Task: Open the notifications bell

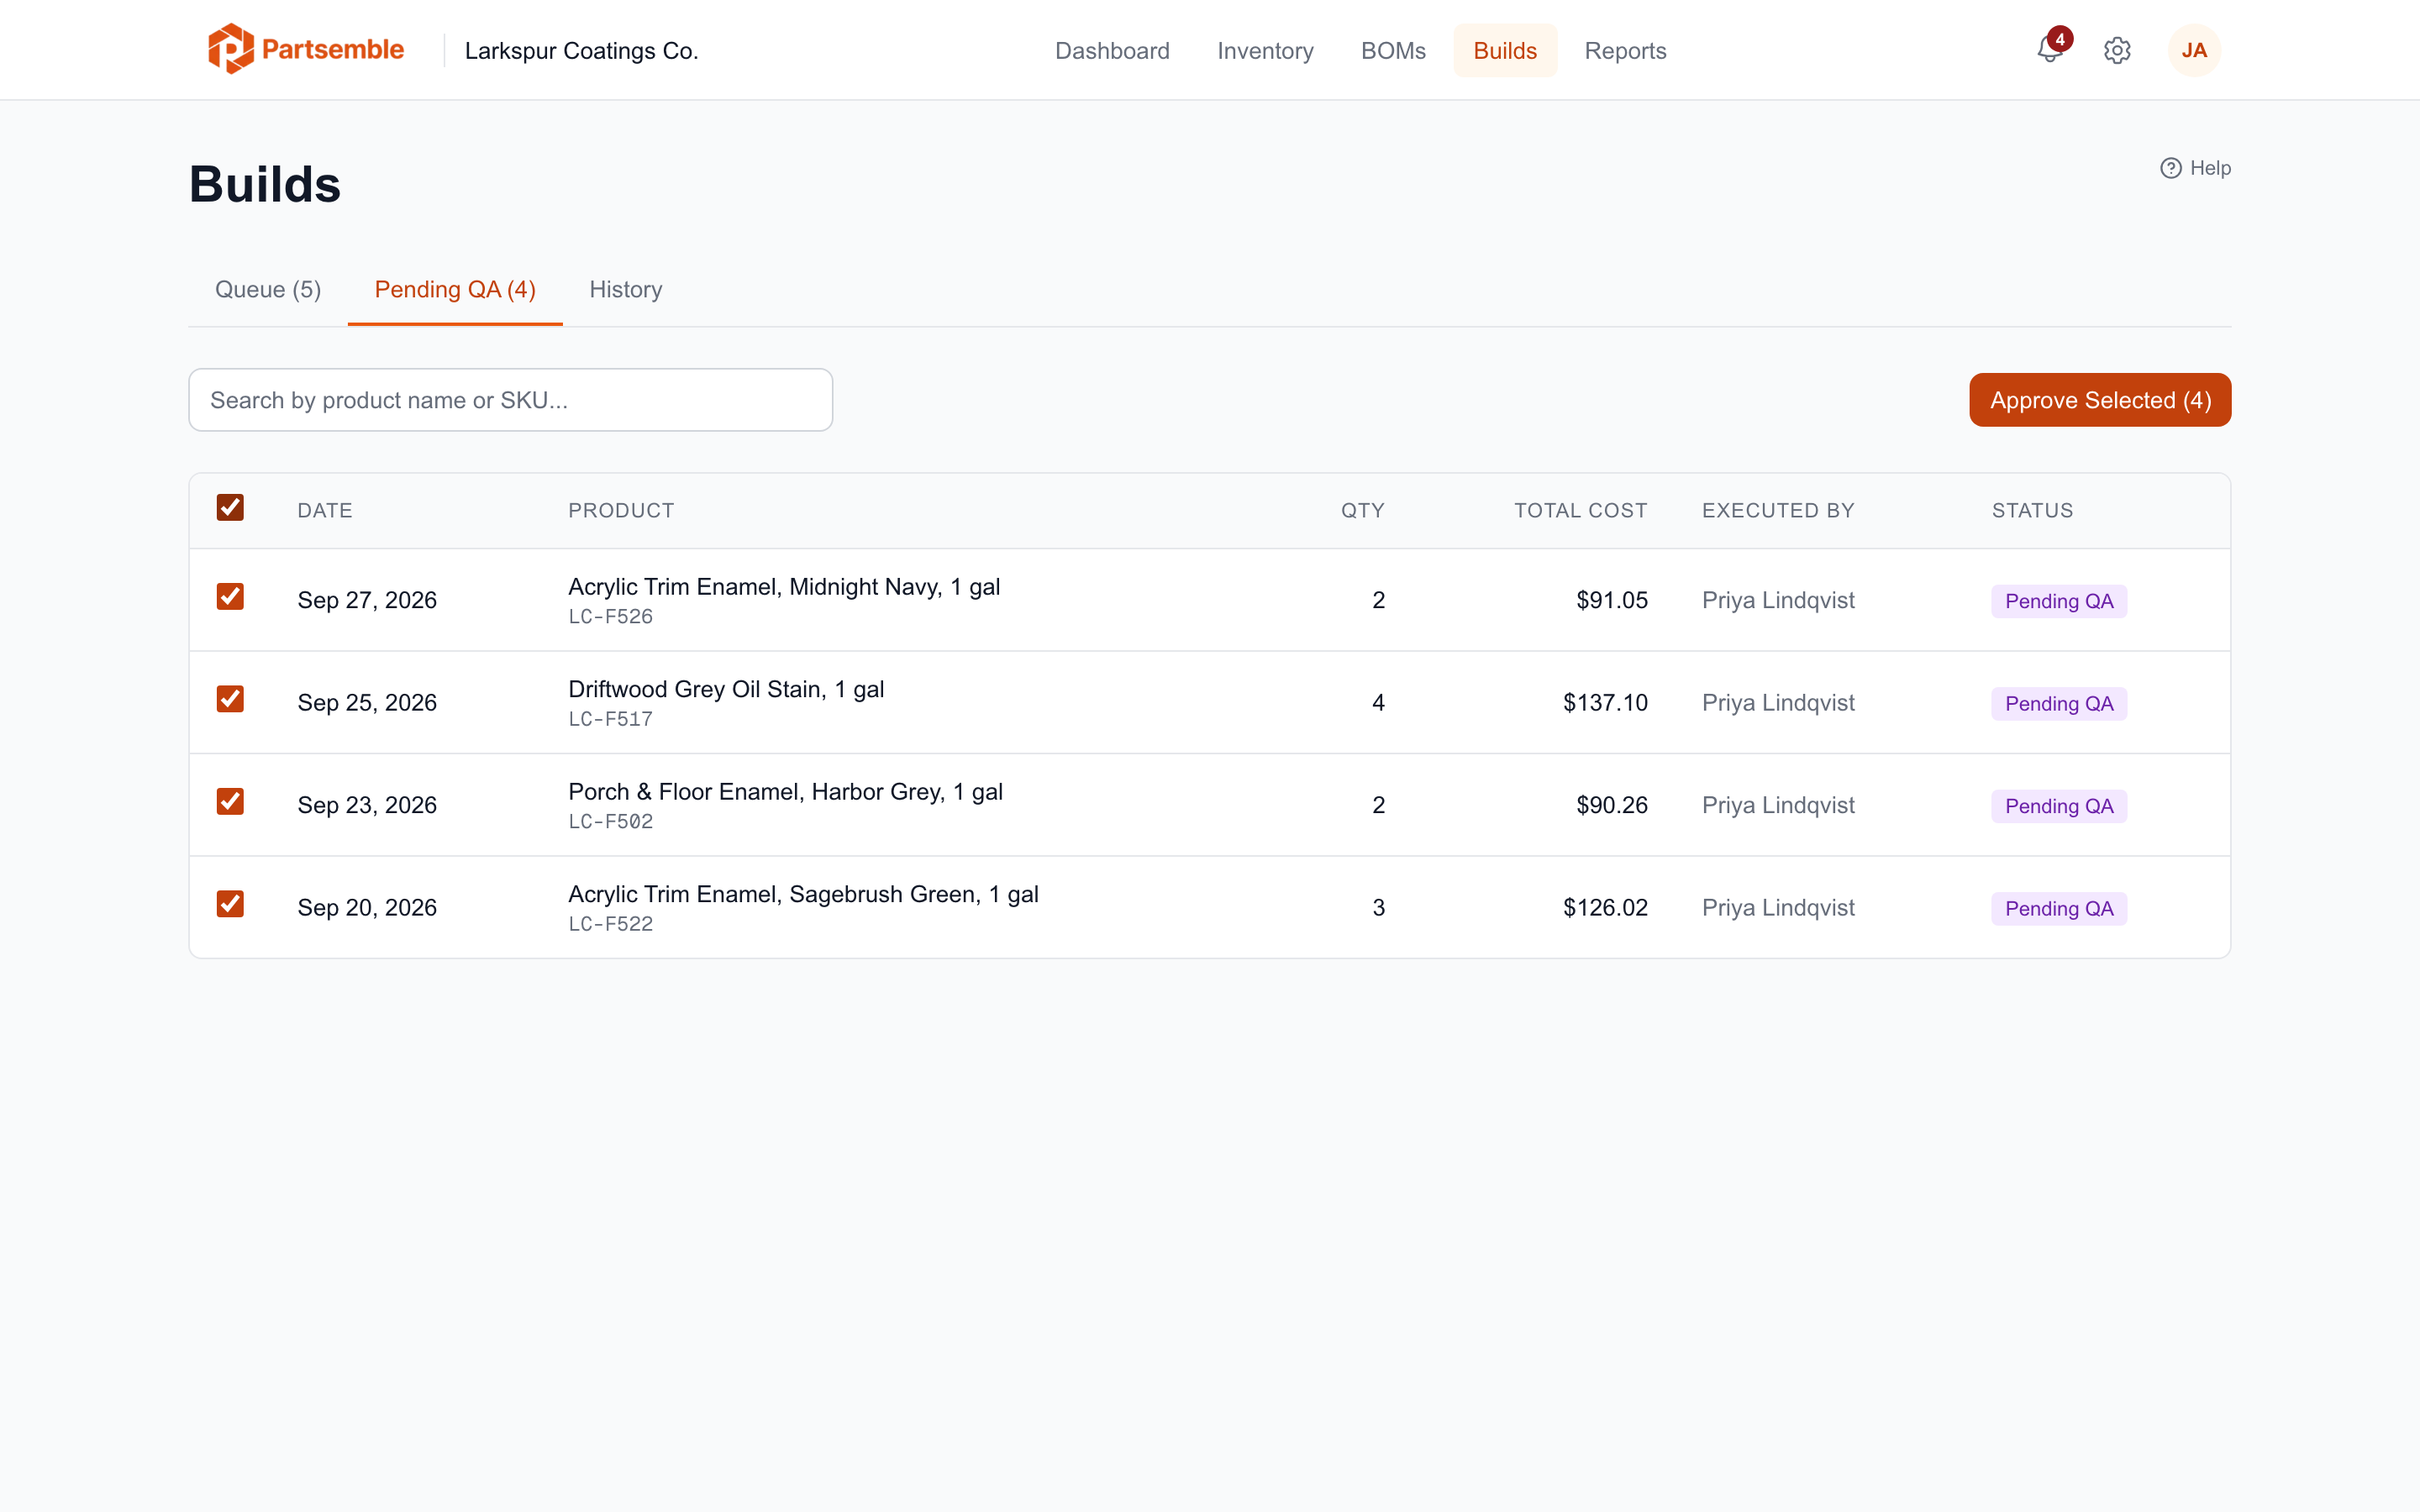Action: [2050, 49]
